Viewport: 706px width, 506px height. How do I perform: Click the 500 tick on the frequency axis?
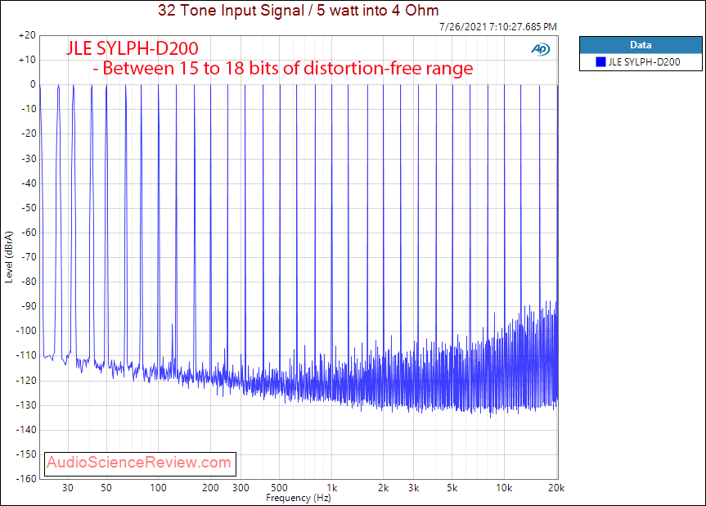[279, 487]
